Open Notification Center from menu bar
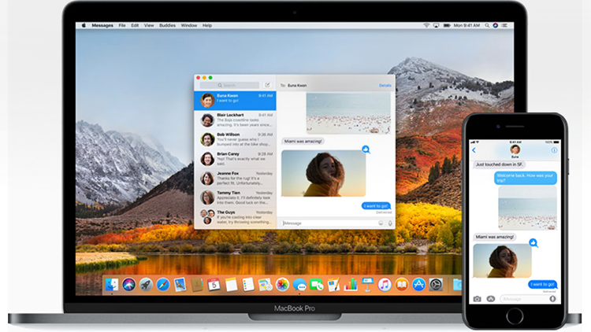The height and width of the screenshot is (332, 591). coord(504,26)
